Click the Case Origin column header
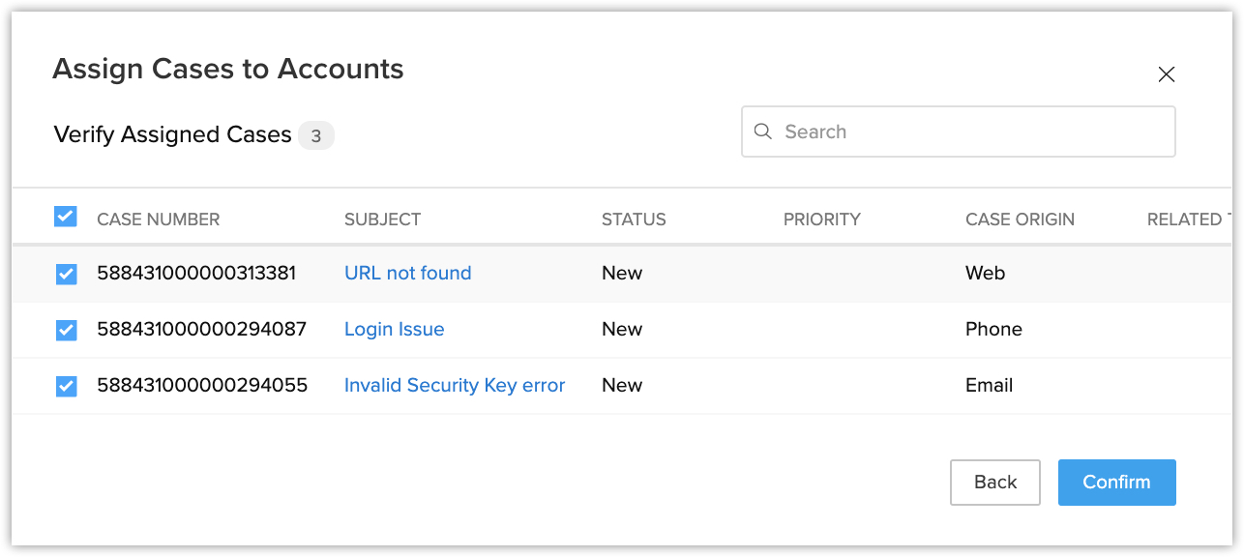The height and width of the screenshot is (557, 1244). (x=1020, y=220)
